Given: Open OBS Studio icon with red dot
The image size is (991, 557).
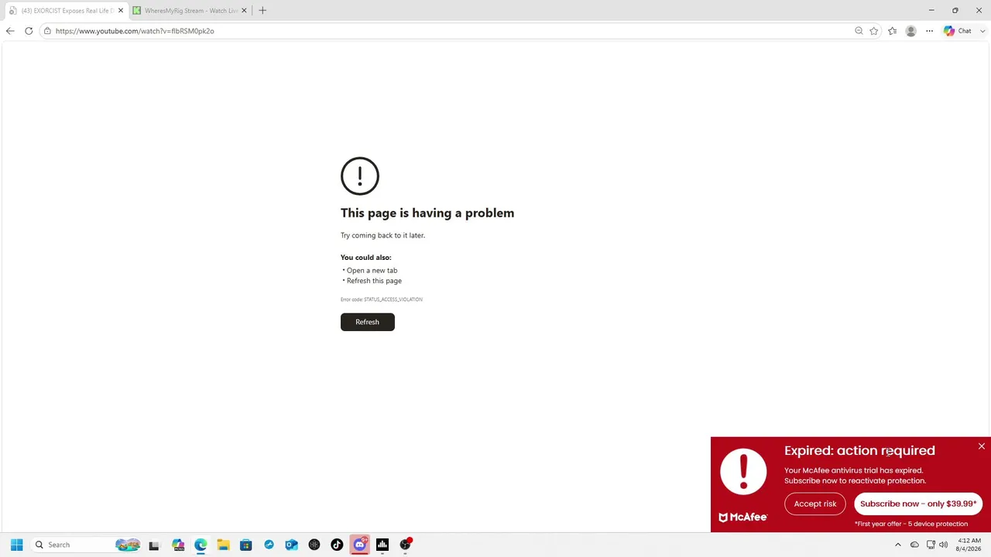Looking at the screenshot, I should coord(405,545).
